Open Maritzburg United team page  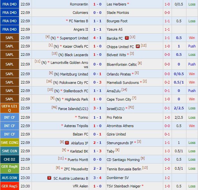[74, 74]
